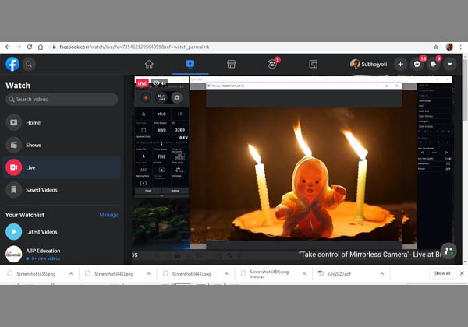
Task: Open July2020.pdf download
Action: pyautogui.click(x=335, y=274)
